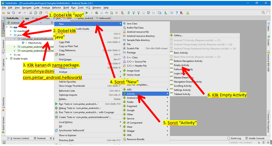Click the Search Everywhere magnifier icon
272x146 pixels.
point(263,12)
